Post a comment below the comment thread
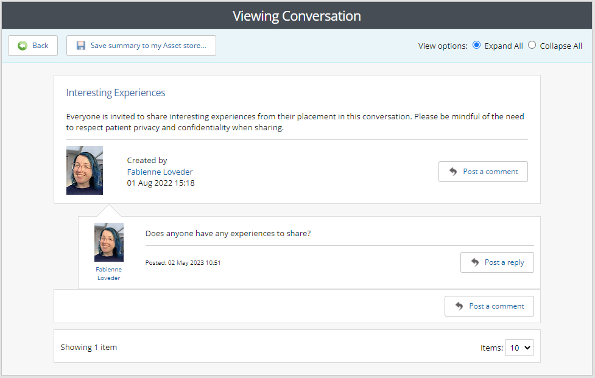This screenshot has height=378, width=595. pyautogui.click(x=489, y=306)
